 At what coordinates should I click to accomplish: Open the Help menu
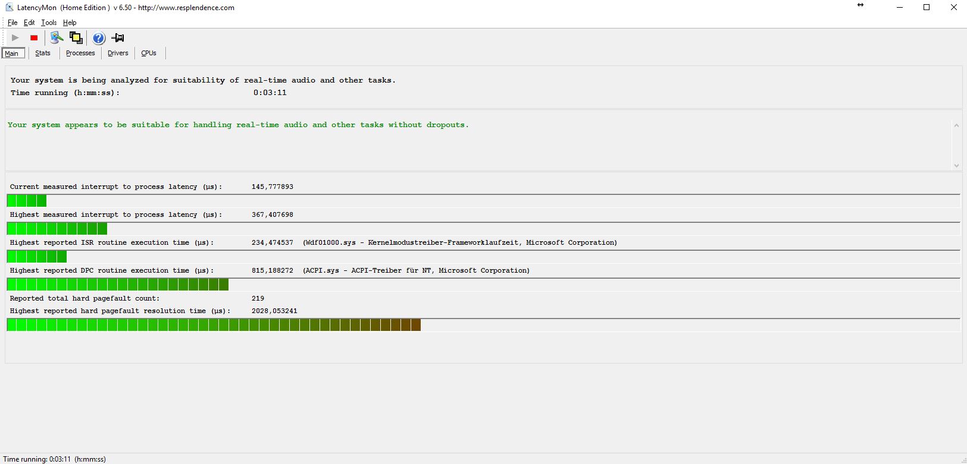tap(70, 23)
